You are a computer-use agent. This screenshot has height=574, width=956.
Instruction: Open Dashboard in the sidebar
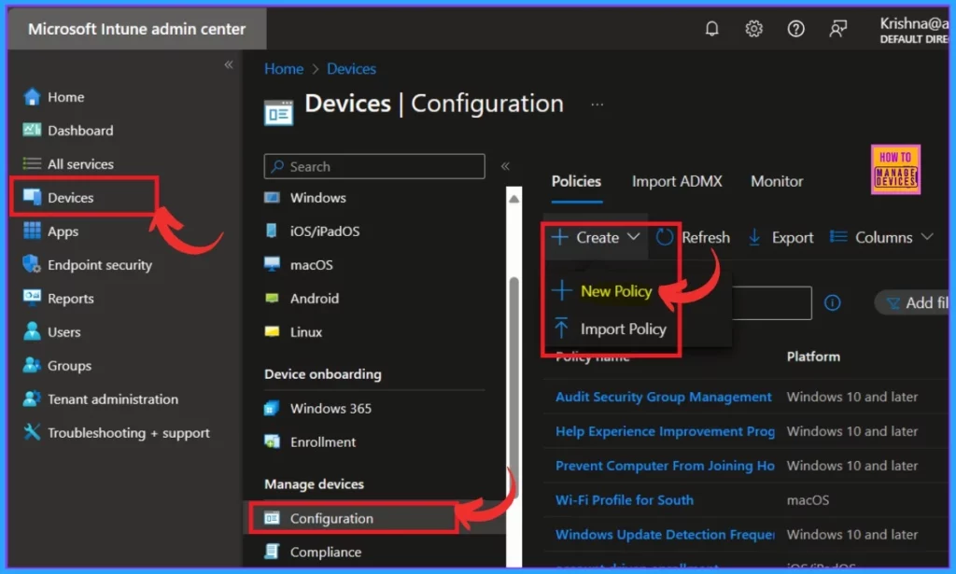80,131
